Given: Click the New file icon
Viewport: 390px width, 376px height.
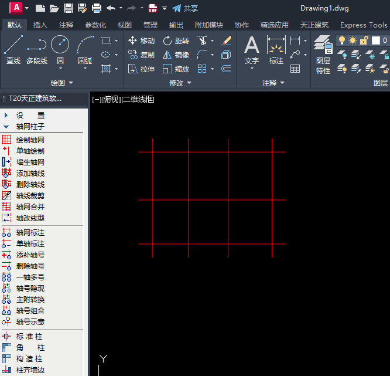Looking at the screenshot, I should pos(40,8).
